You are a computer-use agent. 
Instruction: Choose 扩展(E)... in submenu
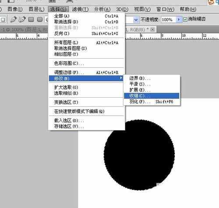point(152,90)
